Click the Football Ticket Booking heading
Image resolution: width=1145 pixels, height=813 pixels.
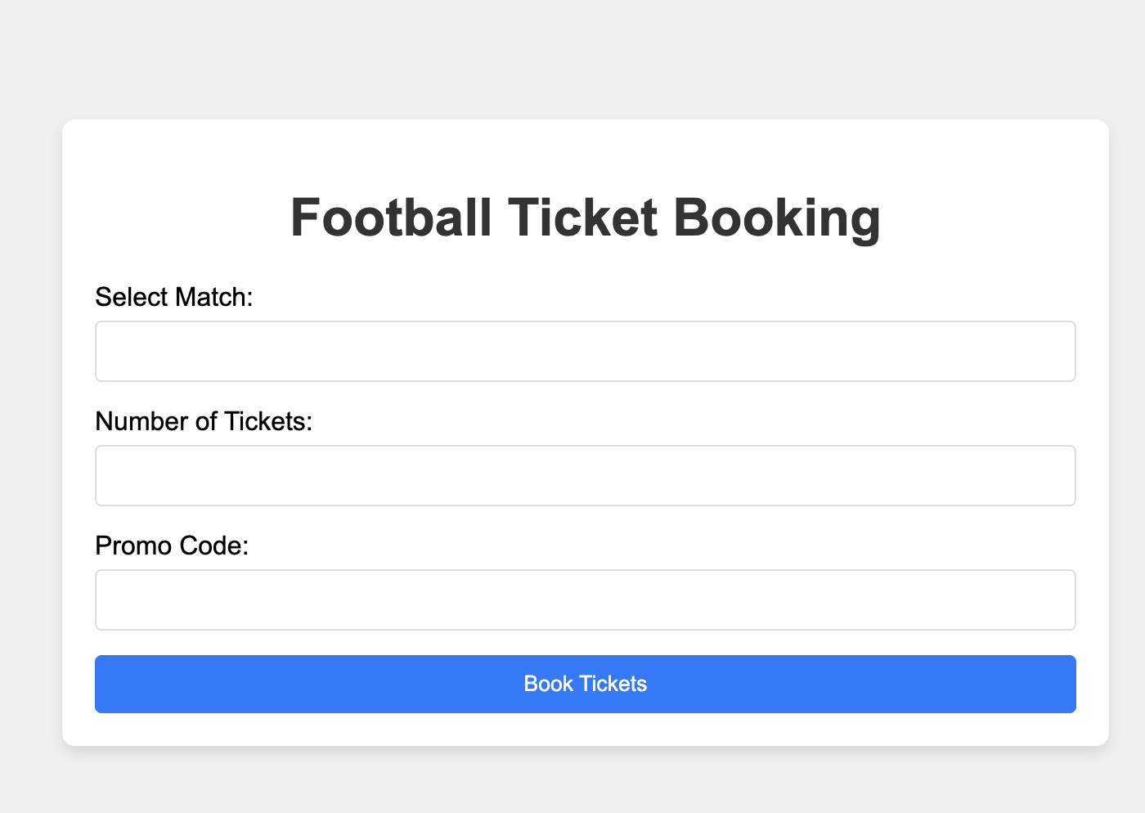tap(585, 218)
